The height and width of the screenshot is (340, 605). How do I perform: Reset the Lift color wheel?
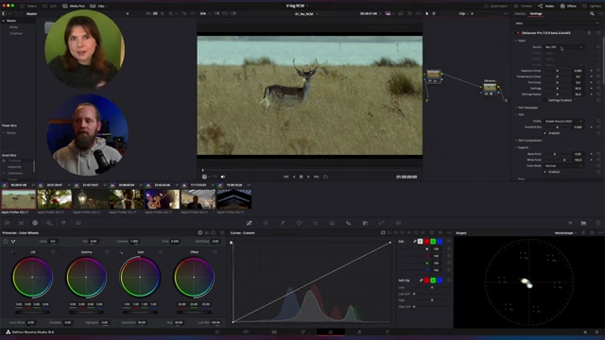point(53,252)
